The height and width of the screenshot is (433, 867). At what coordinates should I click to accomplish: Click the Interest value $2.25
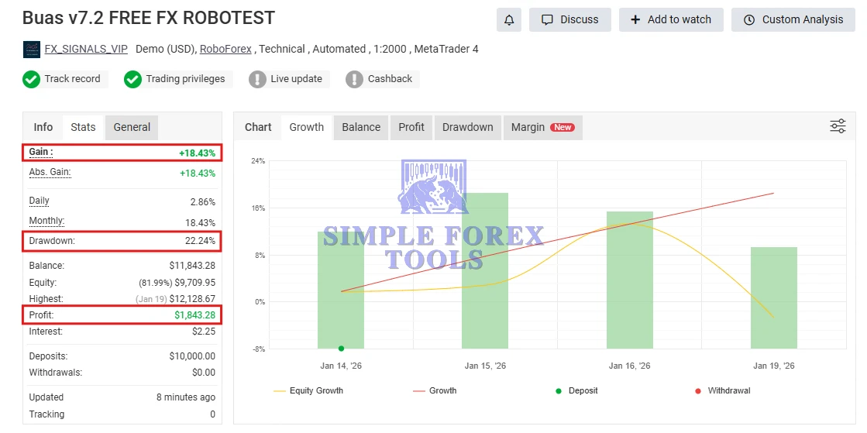coord(204,332)
